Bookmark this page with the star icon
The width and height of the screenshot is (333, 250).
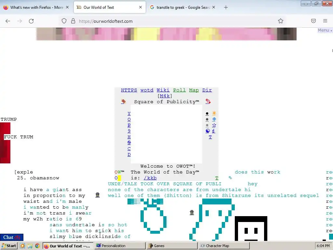(x=281, y=21)
